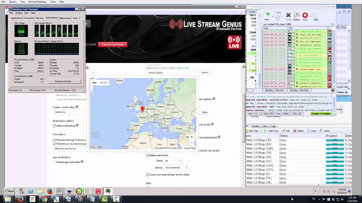Click the Search button next to location field
The height and width of the screenshot is (203, 362).
(205, 72)
